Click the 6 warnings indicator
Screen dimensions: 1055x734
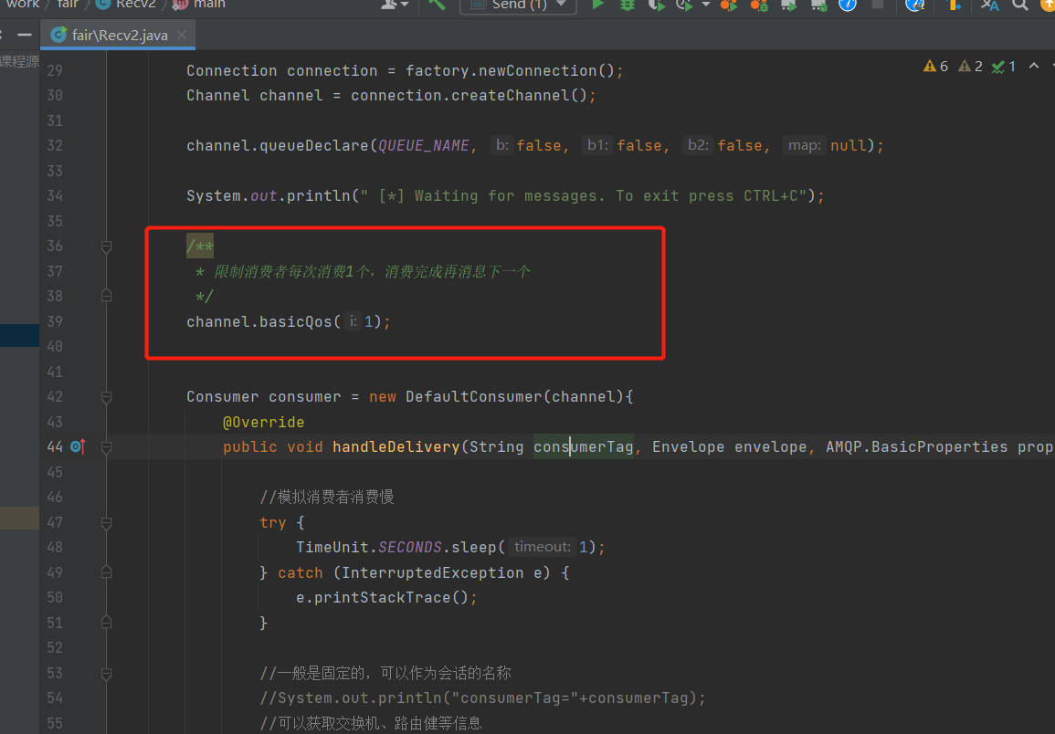[x=936, y=66]
